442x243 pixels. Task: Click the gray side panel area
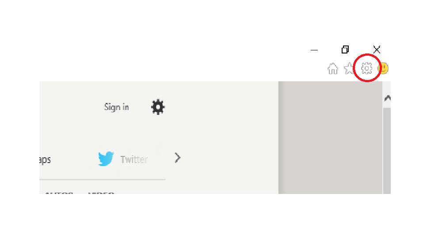pos(330,137)
